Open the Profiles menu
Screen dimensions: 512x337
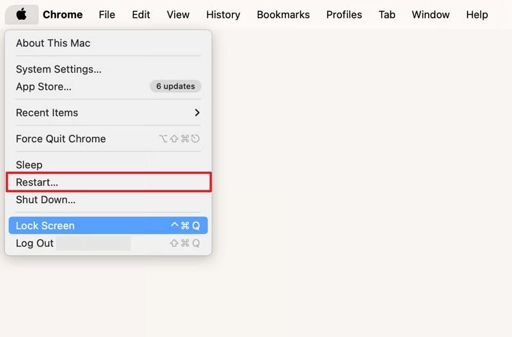pos(344,14)
